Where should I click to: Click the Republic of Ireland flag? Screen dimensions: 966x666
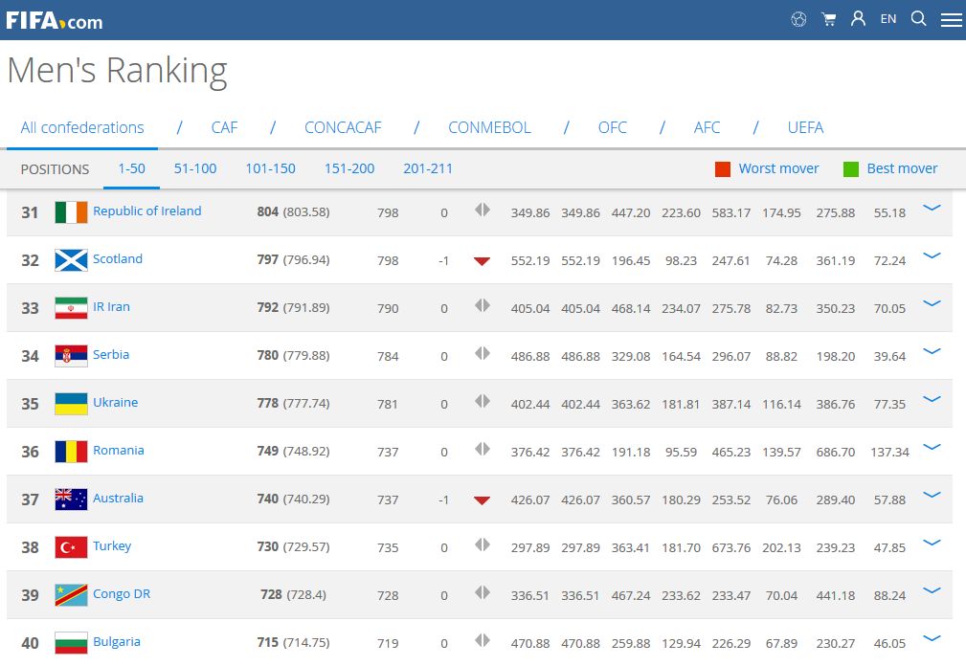(71, 212)
